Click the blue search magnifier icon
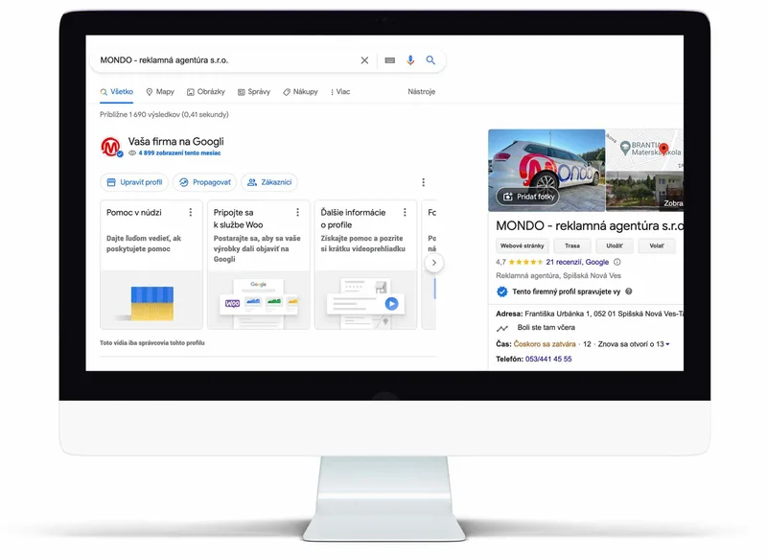This screenshot has width=767, height=560. 430,60
